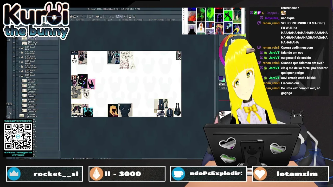Click the Fill bucket icon in command bar
This screenshot has width=333, height=187.
97,16
